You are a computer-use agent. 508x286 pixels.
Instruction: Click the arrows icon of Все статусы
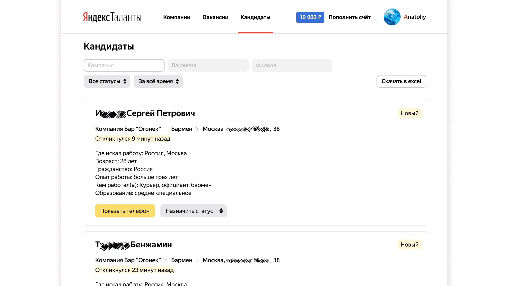coord(125,81)
